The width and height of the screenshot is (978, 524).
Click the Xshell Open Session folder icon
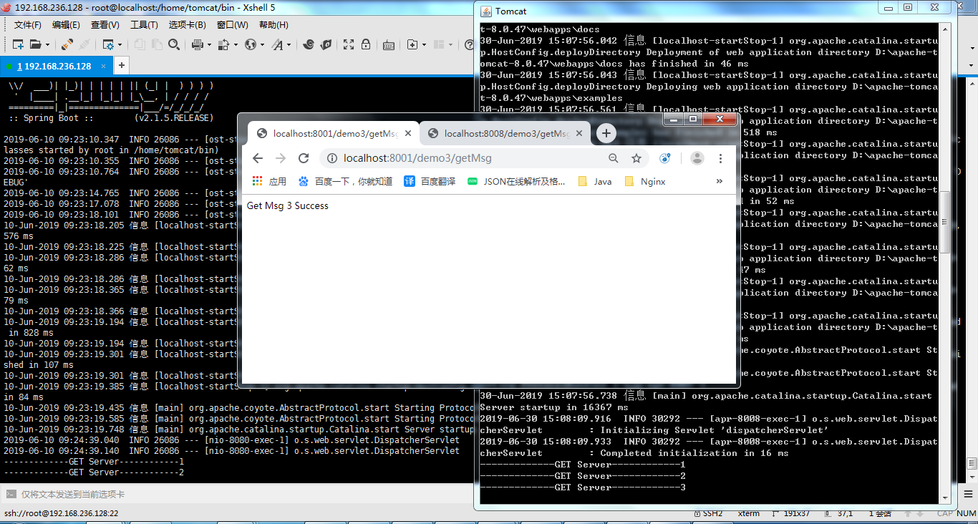35,44
